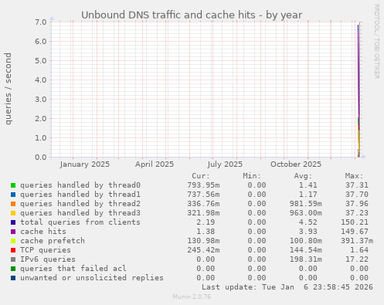Click the 'queries handled by thread1' label
The image size is (384, 305).
pyautogui.click(x=80, y=195)
